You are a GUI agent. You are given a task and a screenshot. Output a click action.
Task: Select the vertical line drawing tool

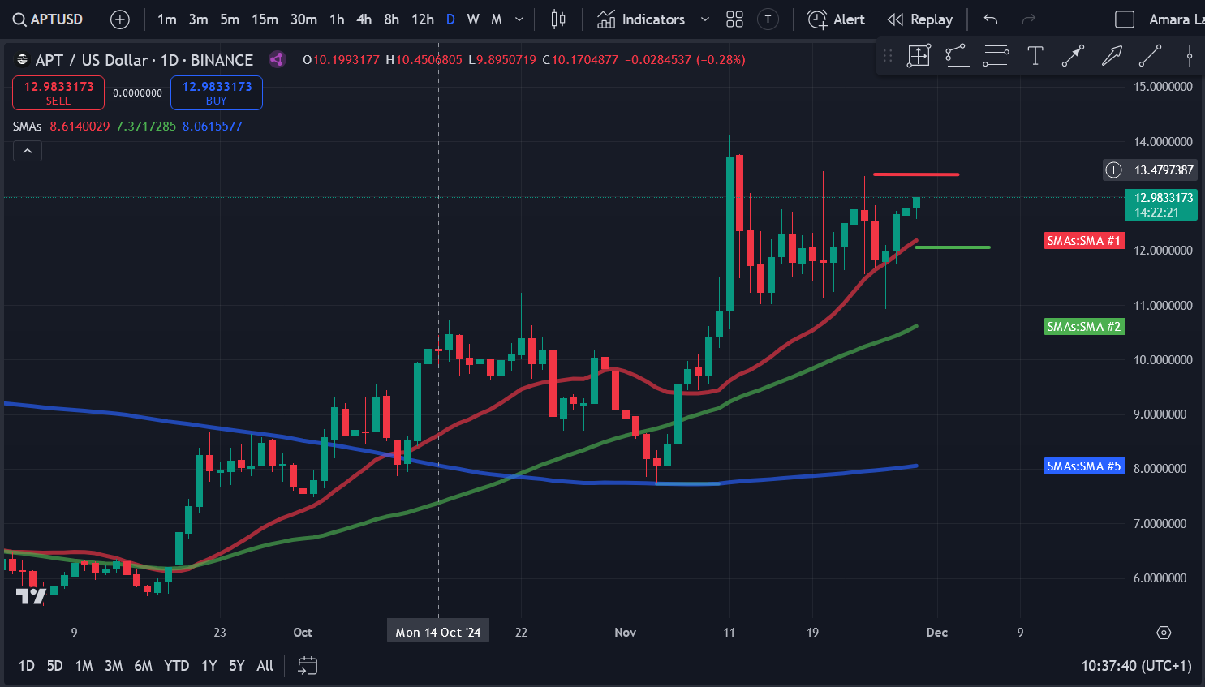point(1189,56)
